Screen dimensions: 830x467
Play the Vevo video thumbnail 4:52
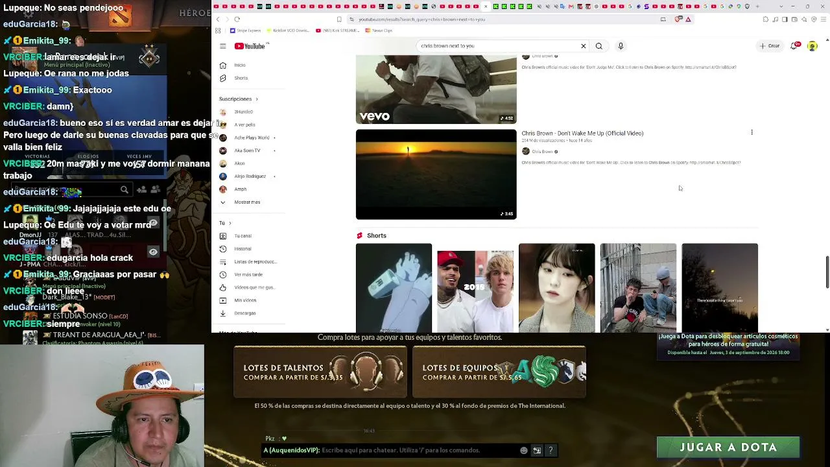[x=436, y=90]
